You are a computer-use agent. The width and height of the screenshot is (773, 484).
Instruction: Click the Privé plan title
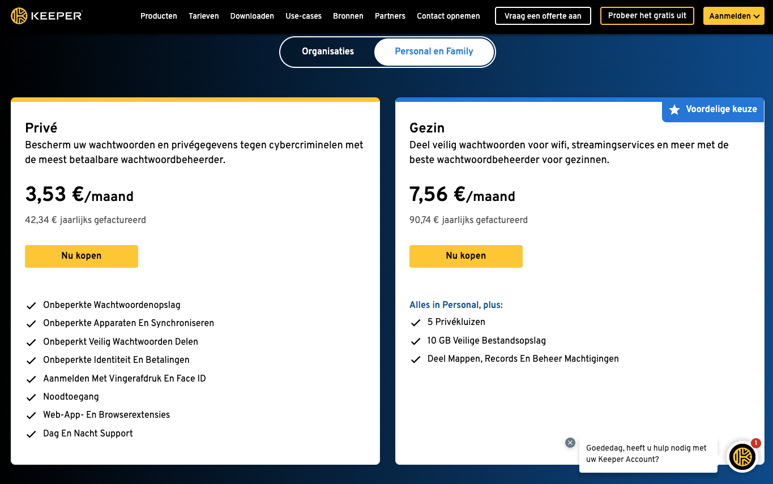coord(41,128)
